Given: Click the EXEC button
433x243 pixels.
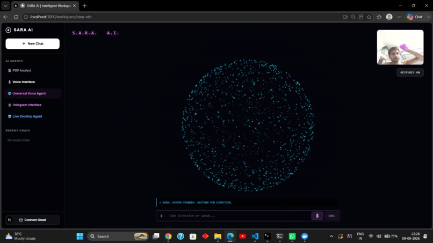Looking at the screenshot, I should click(x=331, y=216).
